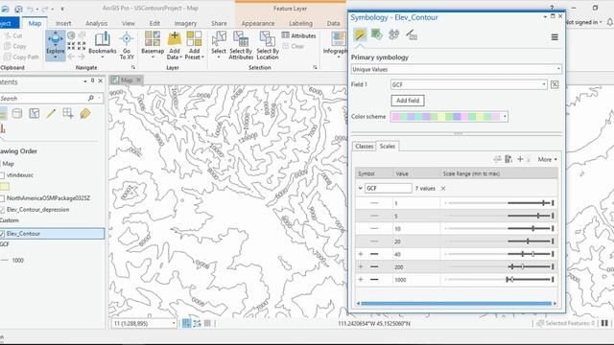
Task: Toggle NorthAmericaOSMPackage0325Z layer visibility
Action: pyautogui.click(x=2, y=198)
